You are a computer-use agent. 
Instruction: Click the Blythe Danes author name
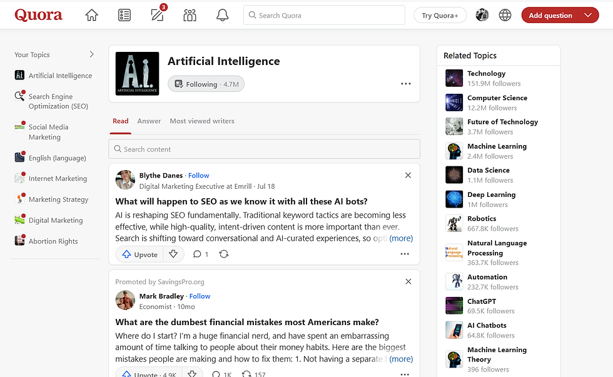[161, 176]
